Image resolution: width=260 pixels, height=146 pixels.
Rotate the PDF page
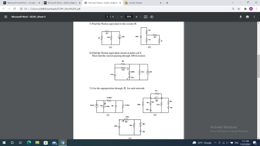pyautogui.click(x=152, y=17)
